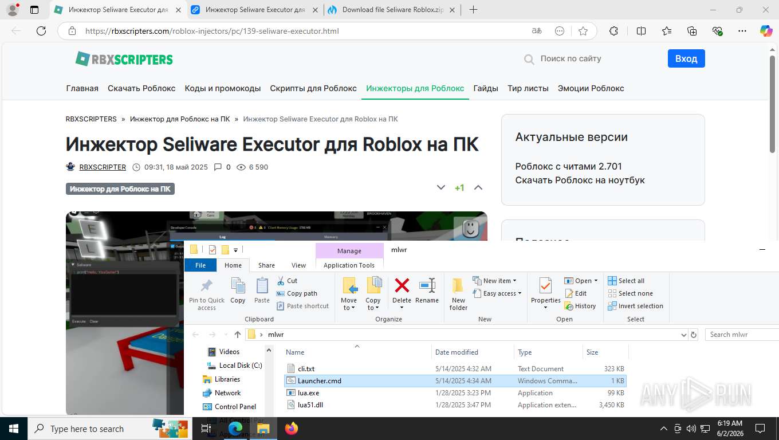Open the Quick Access Toolbar customize dropdown
The height and width of the screenshot is (440, 779).
pyautogui.click(x=235, y=250)
